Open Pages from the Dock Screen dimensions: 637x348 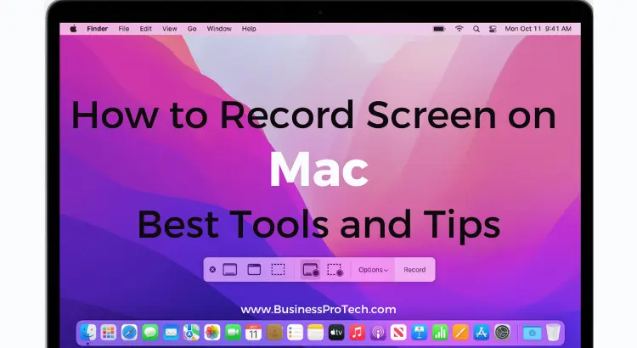[x=460, y=333]
